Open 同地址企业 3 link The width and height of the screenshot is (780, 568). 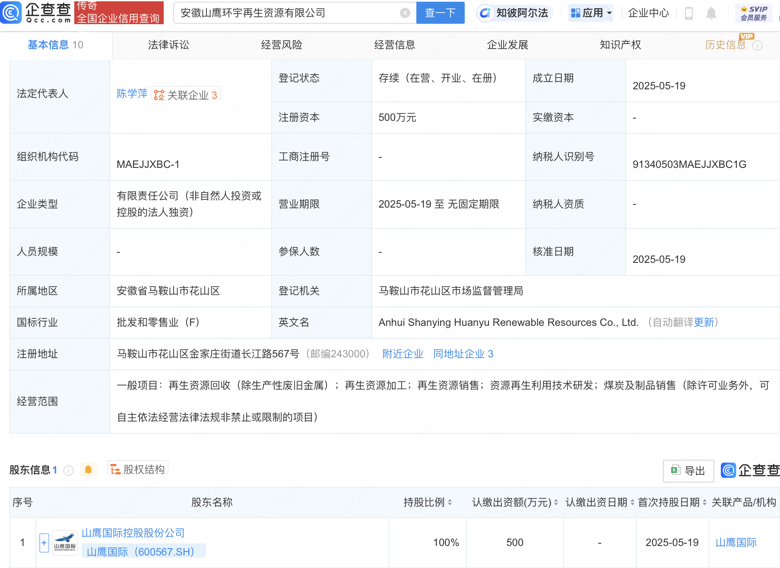tap(463, 354)
